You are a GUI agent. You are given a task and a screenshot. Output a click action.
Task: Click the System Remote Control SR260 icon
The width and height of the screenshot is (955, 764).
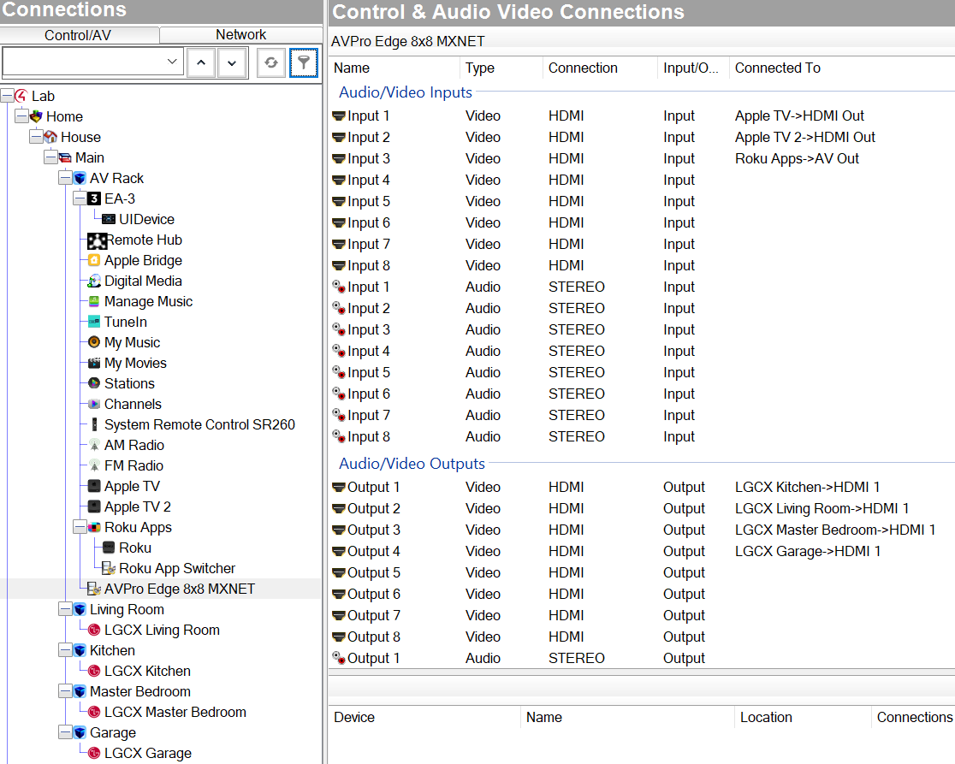click(x=94, y=424)
